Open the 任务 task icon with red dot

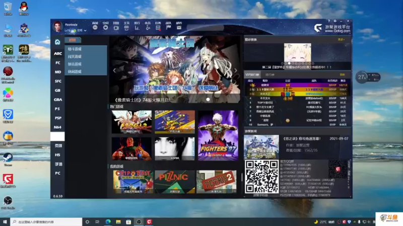point(158,28)
